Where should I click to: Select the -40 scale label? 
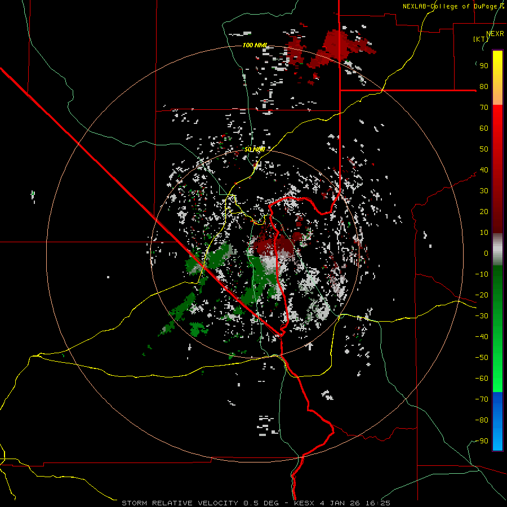click(482, 337)
